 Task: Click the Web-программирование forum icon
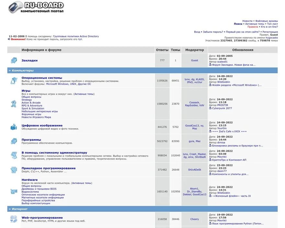pyautogui.click(x=14, y=219)
